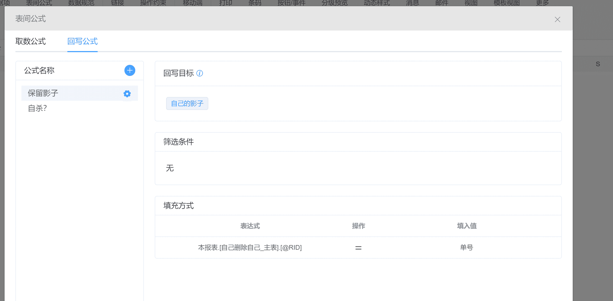
Task: Open 邮件 menu in background toolbar
Action: [442, 3]
